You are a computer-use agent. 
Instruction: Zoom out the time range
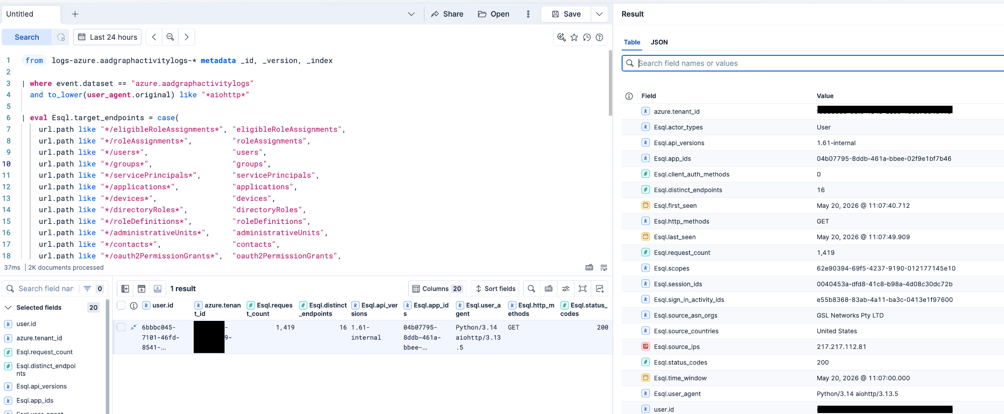click(x=170, y=37)
